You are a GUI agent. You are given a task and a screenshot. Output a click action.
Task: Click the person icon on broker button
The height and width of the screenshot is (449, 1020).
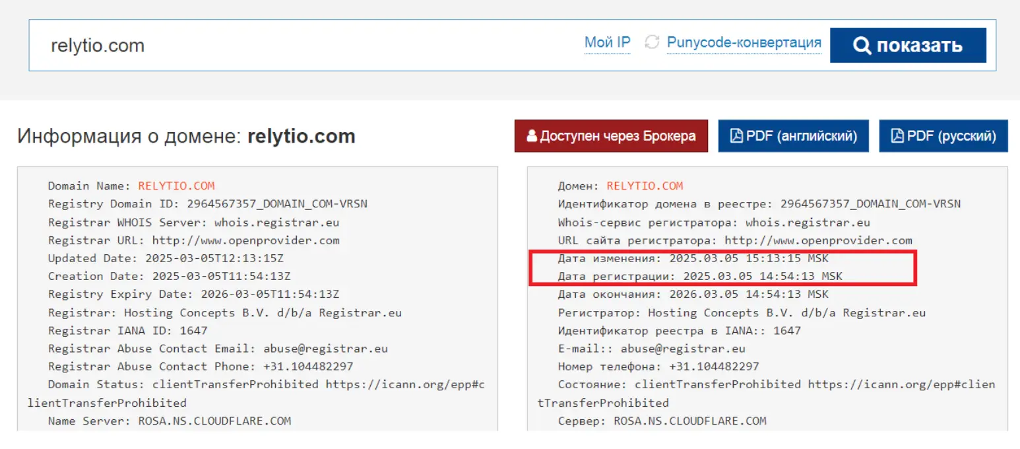coord(531,135)
